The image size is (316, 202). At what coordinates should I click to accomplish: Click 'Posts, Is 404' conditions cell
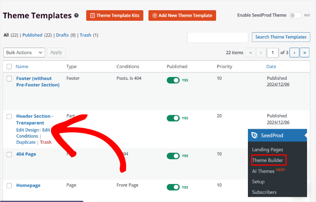(x=129, y=78)
